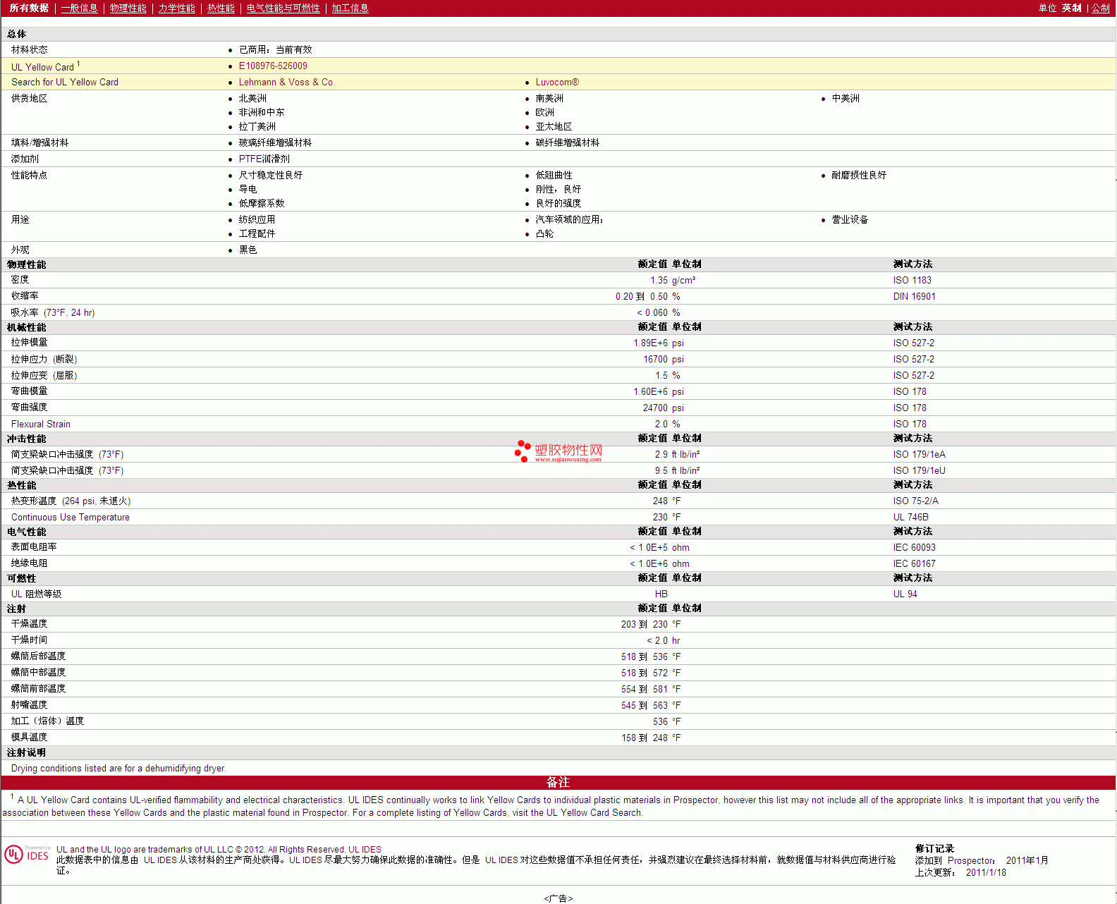
Task: Click ISO 527-2 for 拉伸应变 (屈服)
Action: [x=913, y=375]
